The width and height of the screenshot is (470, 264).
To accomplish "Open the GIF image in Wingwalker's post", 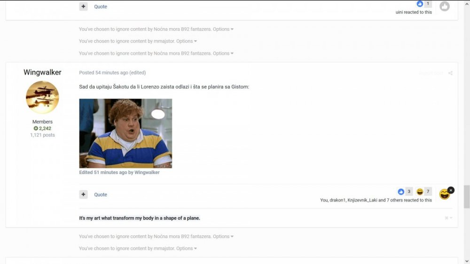I will click(125, 133).
